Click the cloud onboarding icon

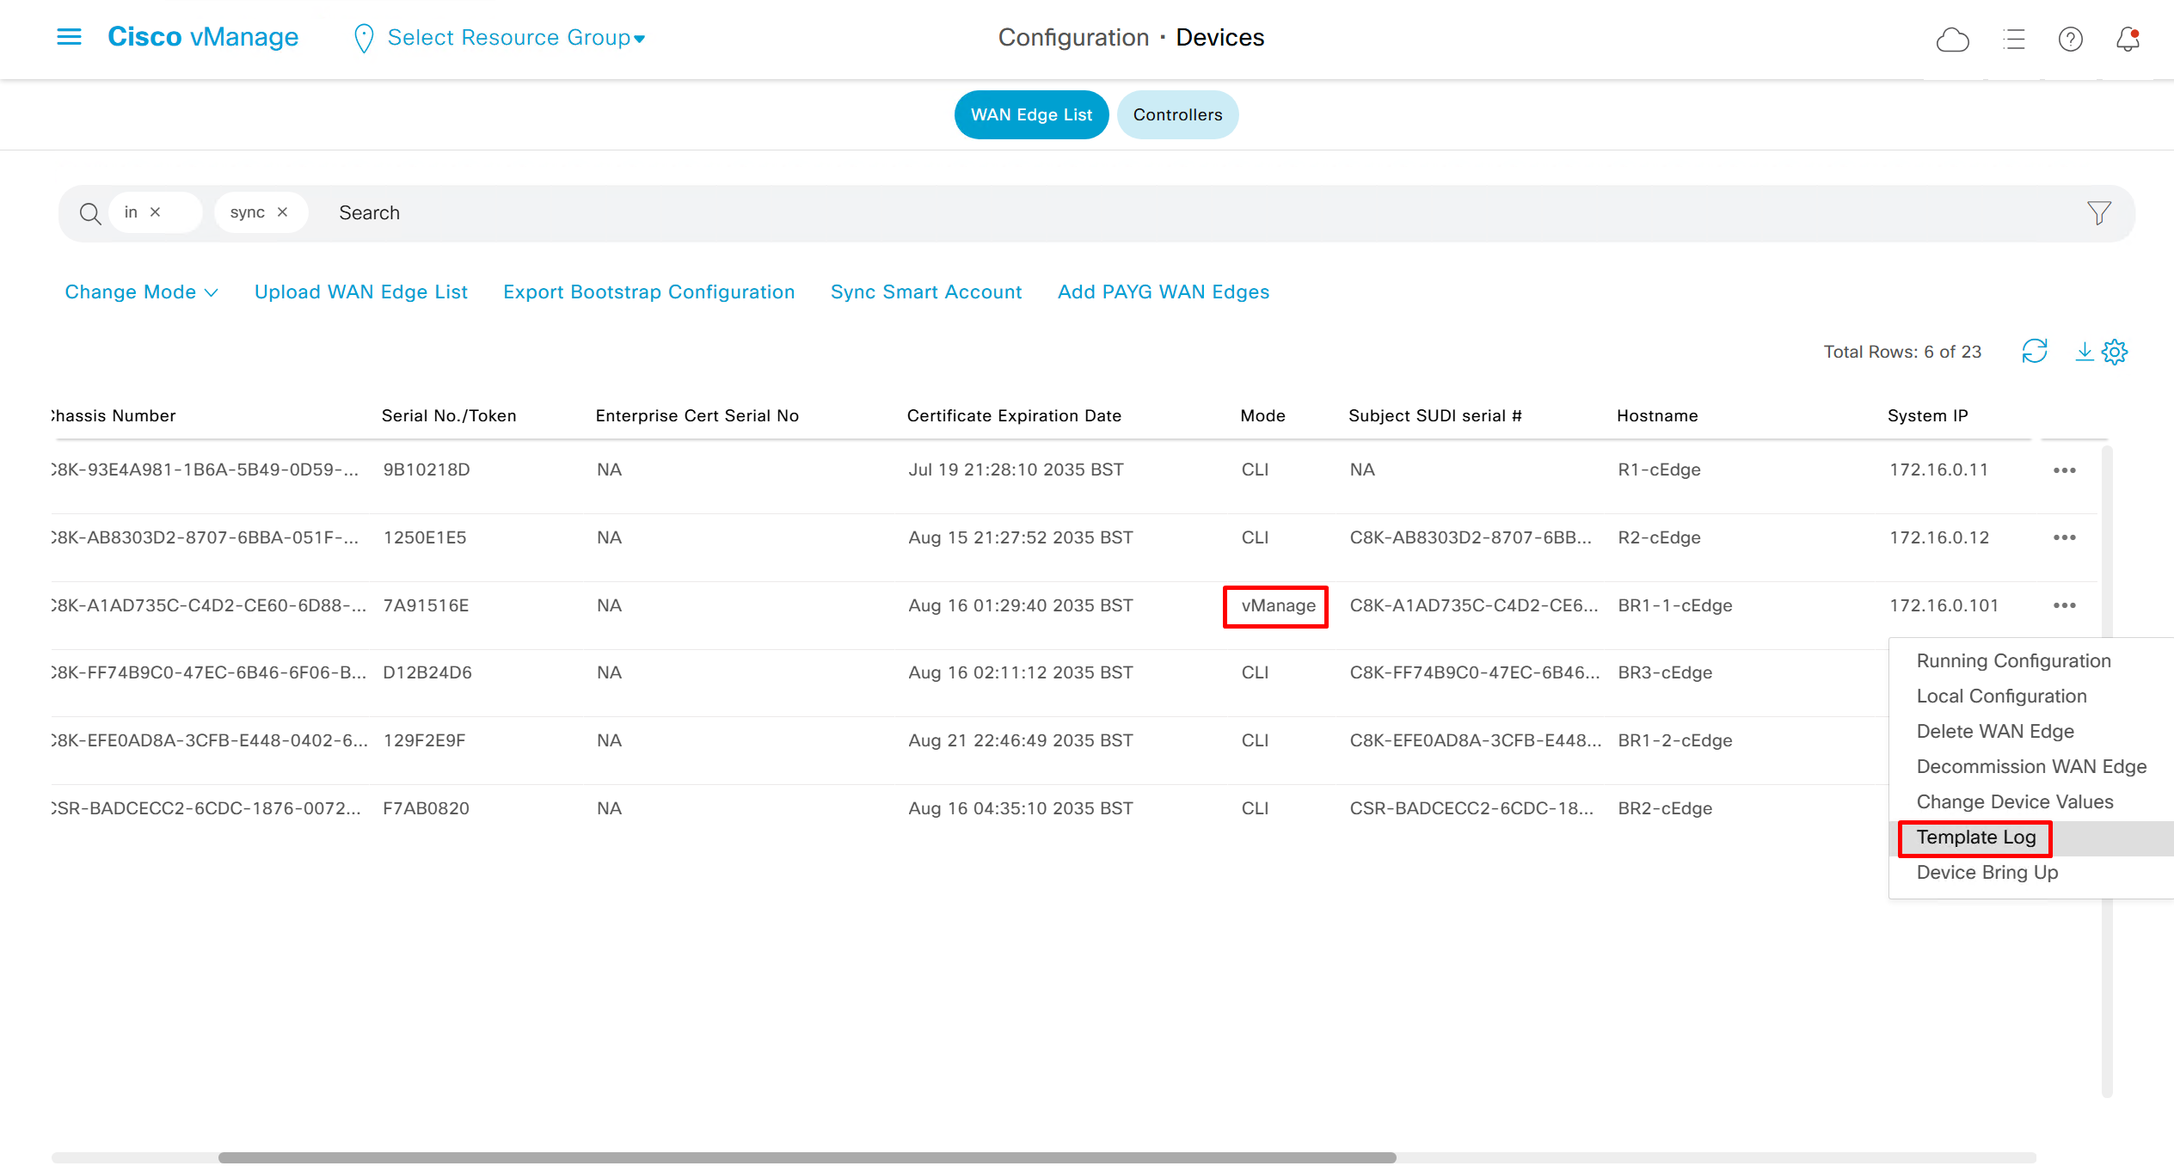[1952, 40]
